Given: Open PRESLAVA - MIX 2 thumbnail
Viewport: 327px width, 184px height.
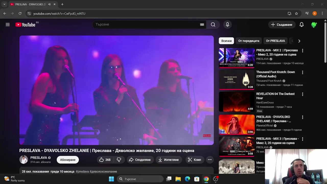Looking at the screenshot, I should point(237,58).
